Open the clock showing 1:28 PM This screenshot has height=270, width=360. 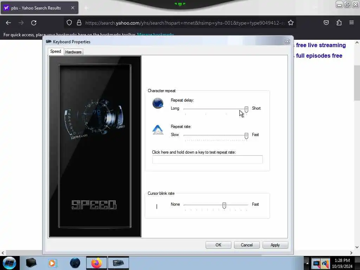click(x=342, y=263)
